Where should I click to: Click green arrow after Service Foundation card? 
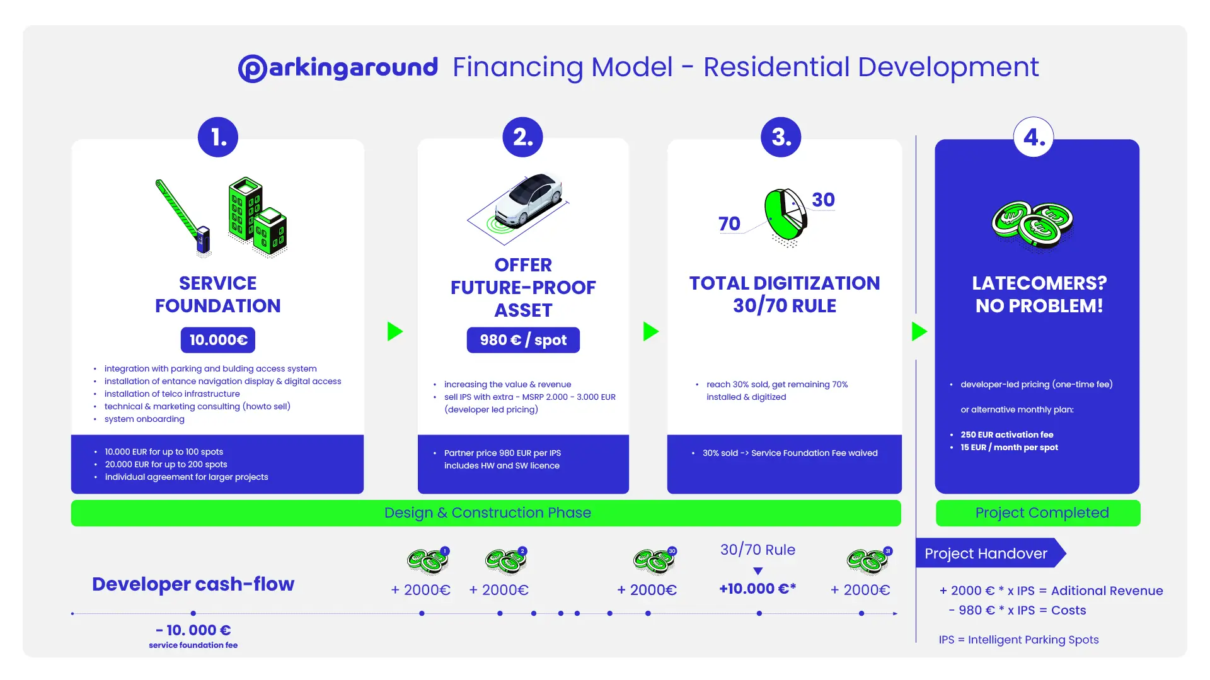pyautogui.click(x=395, y=331)
